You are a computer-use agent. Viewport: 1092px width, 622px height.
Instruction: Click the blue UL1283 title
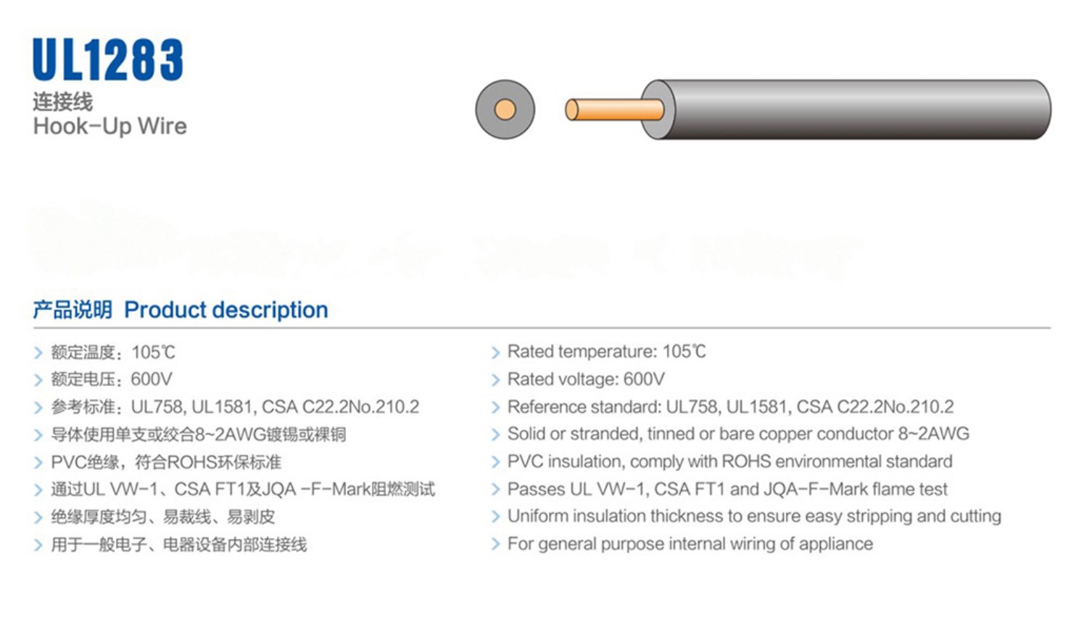[108, 59]
